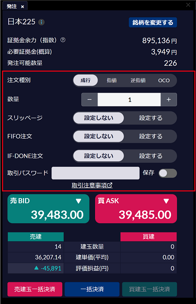
Task: Select the 逆指値 order type
Action: [138, 80]
